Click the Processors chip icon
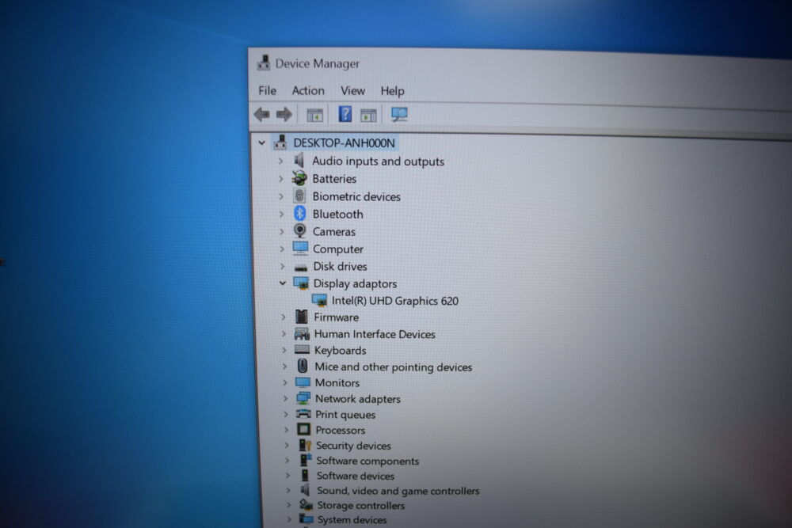Viewport: 792px width, 528px height. coord(303,430)
